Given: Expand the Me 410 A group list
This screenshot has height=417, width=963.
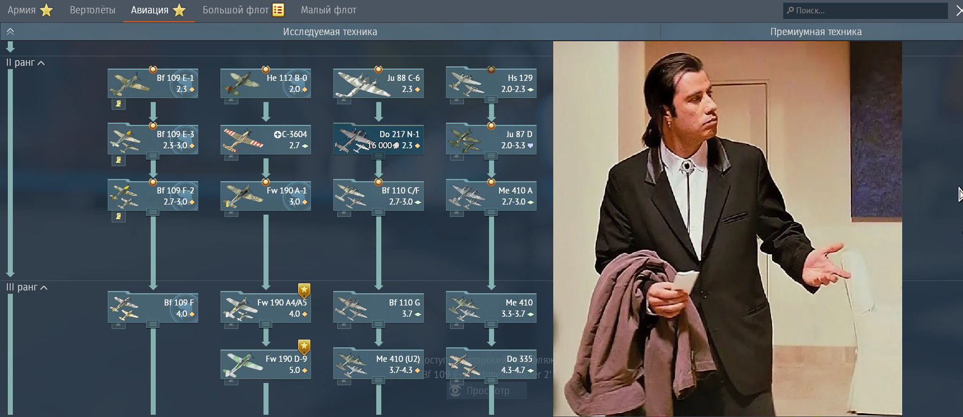Looking at the screenshot, I should click(491, 212).
